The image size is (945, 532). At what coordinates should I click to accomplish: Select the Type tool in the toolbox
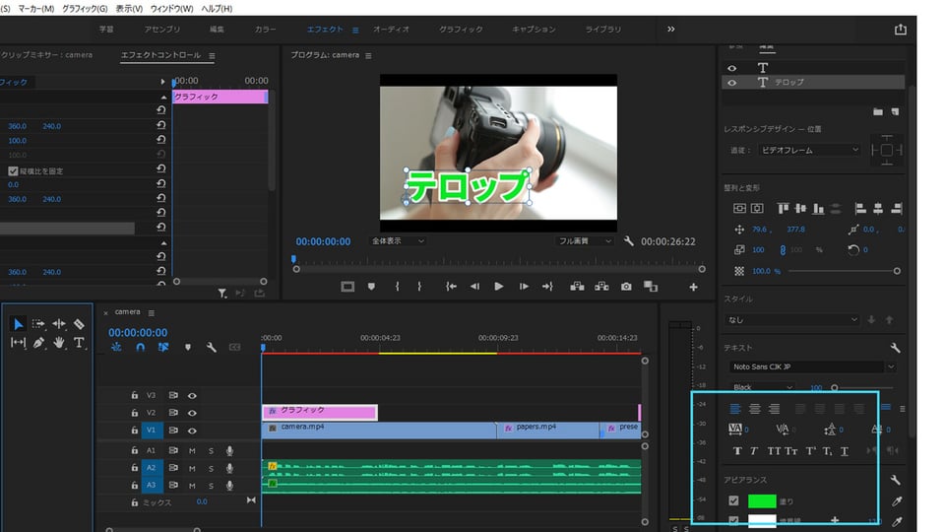click(79, 343)
